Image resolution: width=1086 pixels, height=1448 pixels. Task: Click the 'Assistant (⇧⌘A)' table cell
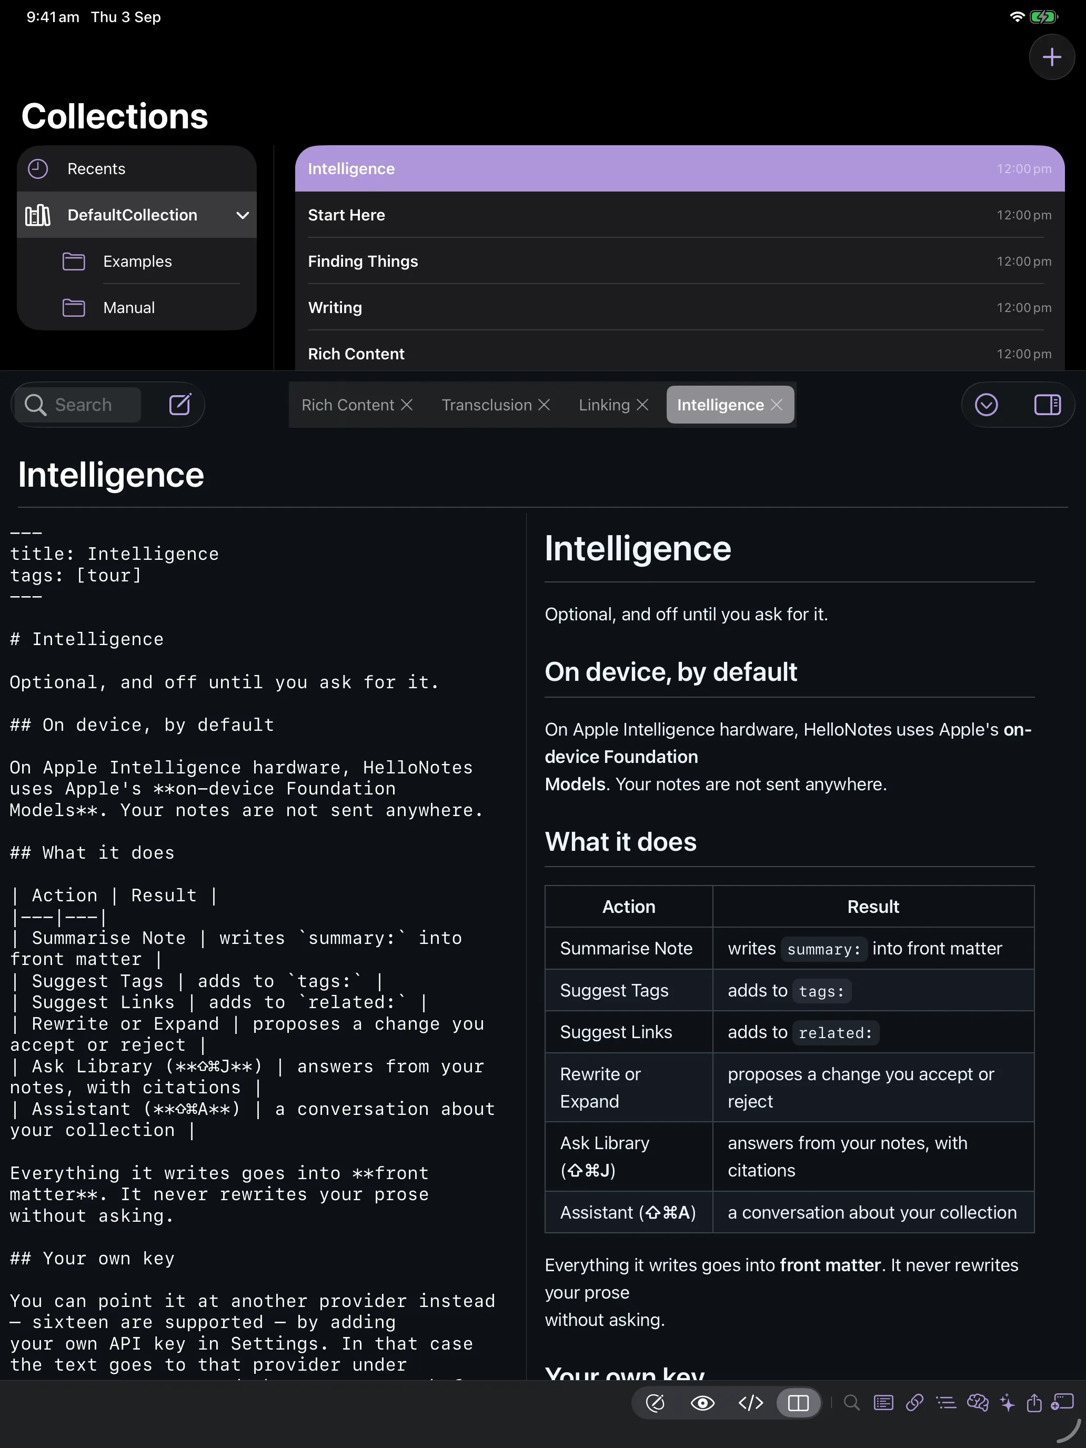pos(628,1212)
